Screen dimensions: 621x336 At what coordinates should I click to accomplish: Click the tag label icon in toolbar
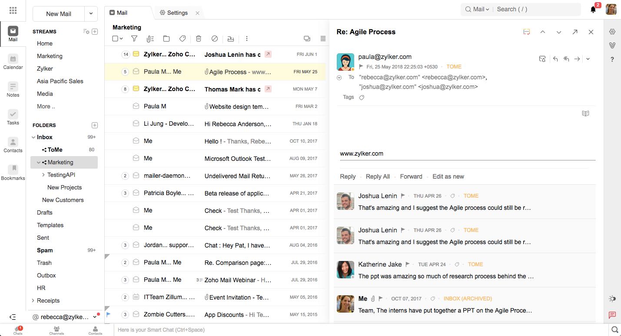tap(183, 39)
